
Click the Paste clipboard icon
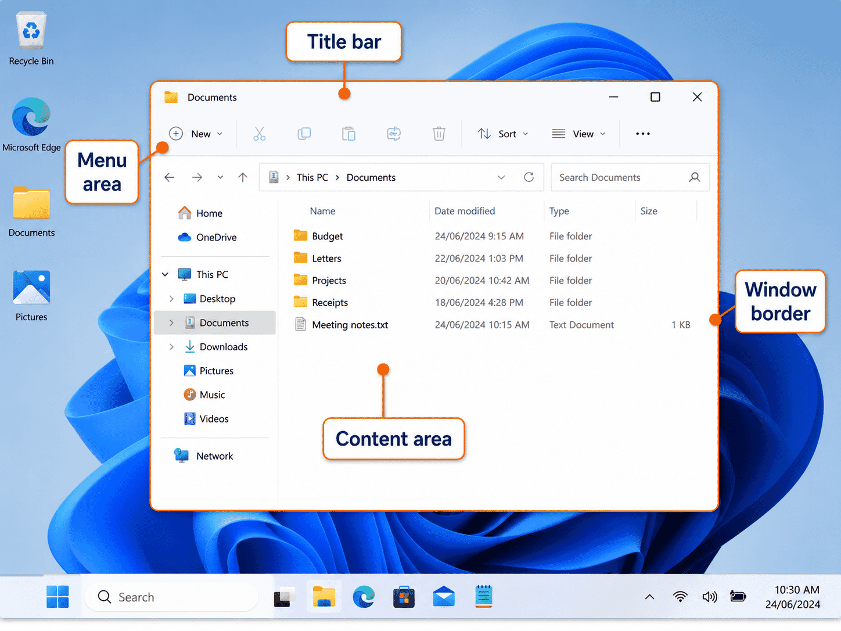348,134
